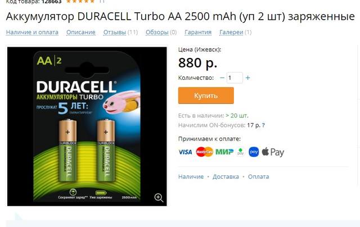
Task: Click the magnifier zoom icon on product image
Action: [159, 197]
